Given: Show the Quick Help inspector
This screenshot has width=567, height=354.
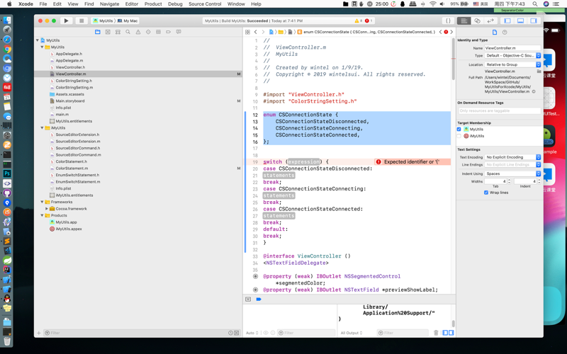Looking at the screenshot, I should coord(505,32).
